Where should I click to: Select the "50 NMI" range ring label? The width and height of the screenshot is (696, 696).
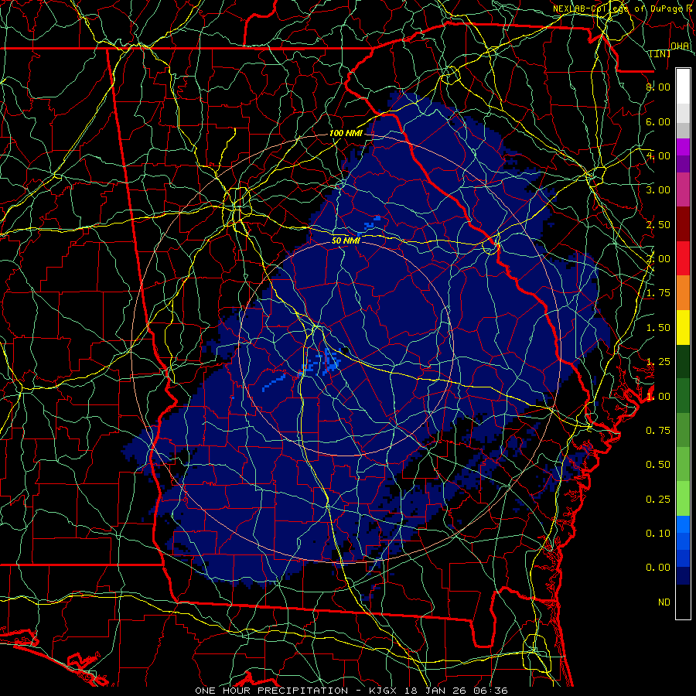click(346, 241)
